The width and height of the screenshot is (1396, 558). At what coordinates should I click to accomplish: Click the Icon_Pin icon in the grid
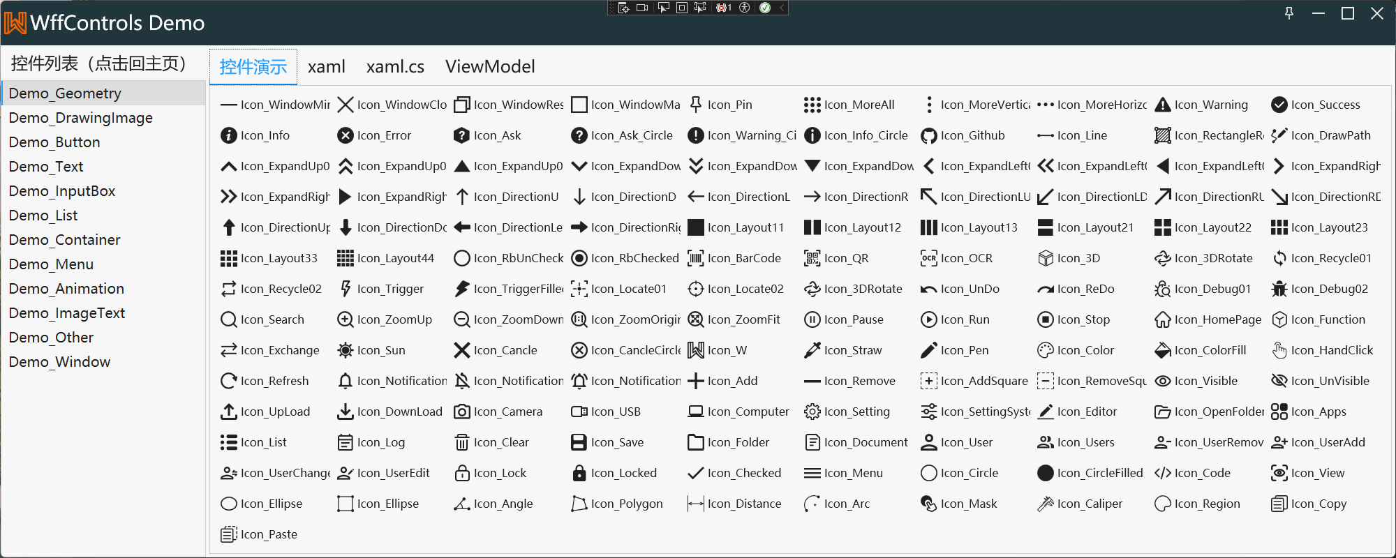(x=695, y=105)
